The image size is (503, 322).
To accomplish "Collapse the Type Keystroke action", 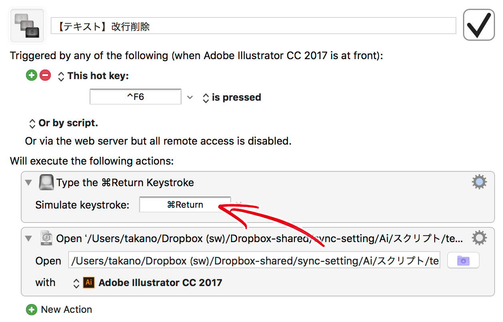I will (28, 183).
